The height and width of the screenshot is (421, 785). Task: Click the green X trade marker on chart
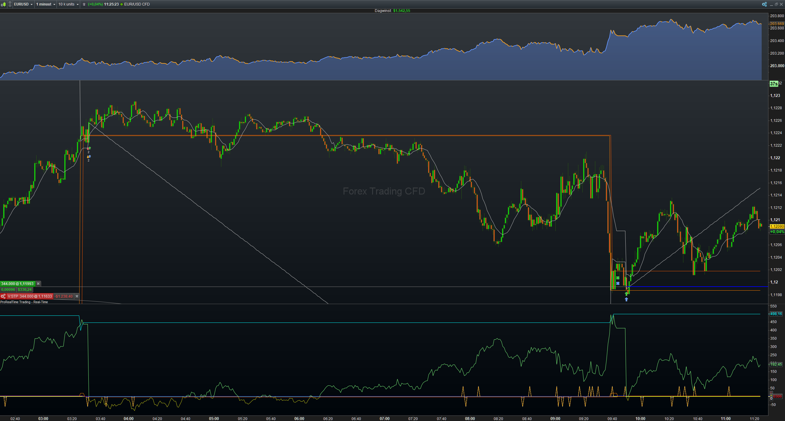(618, 278)
